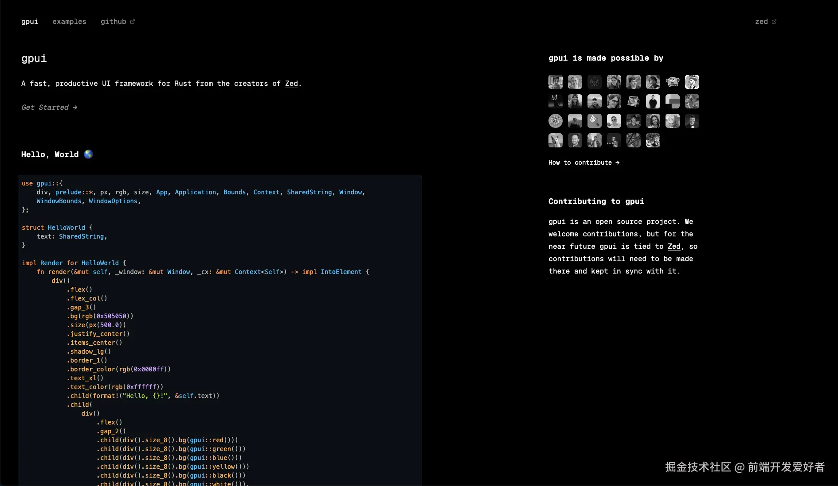This screenshot has width=838, height=486.
Task: Click the code line with gpui::black()
Action: point(171,475)
